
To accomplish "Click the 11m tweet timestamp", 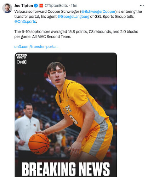I will 74,6.
